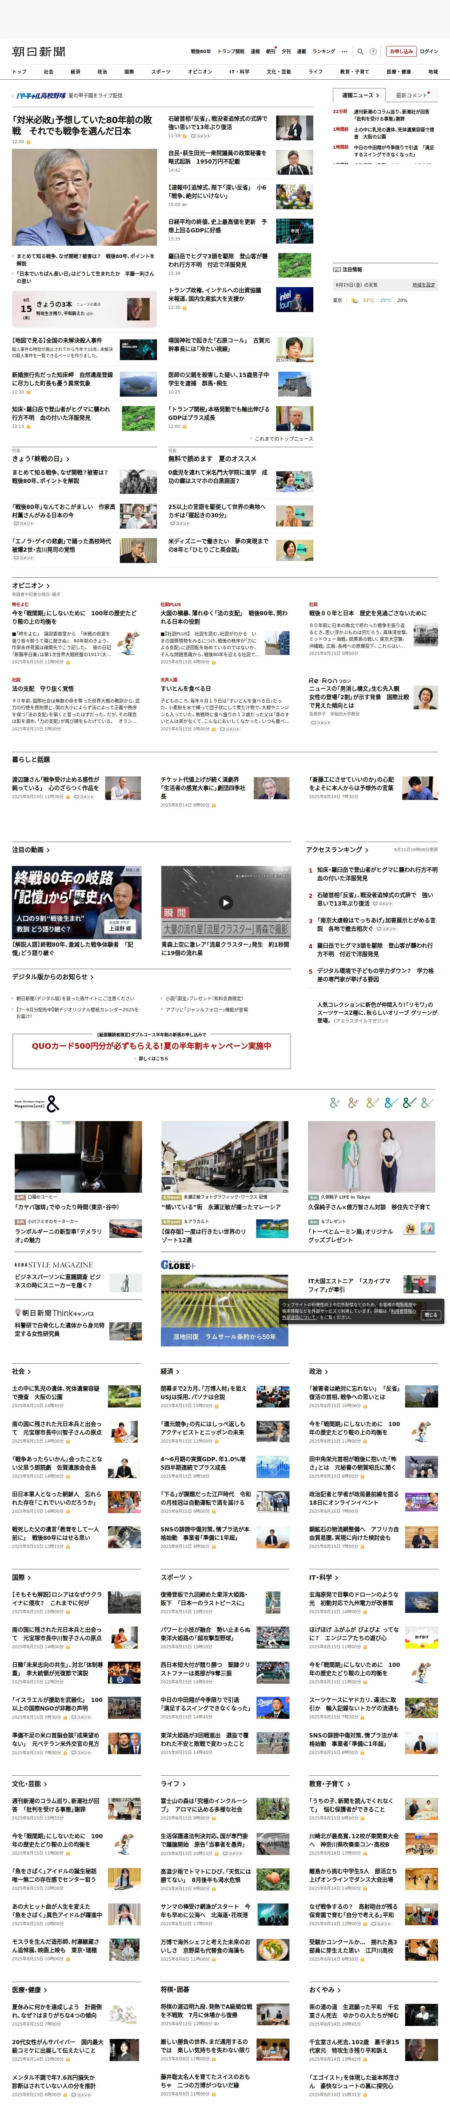The image size is (450, 2106).
Task: Open the スポーツ navigation item
Action: [x=161, y=72]
